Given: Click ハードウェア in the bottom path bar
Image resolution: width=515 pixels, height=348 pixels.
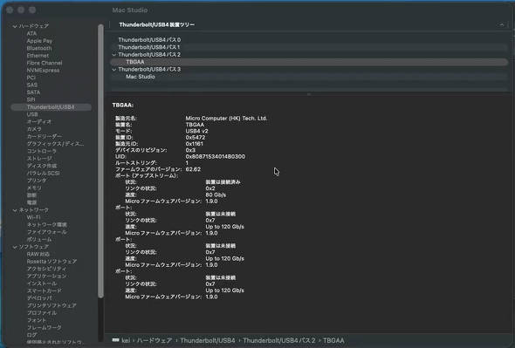Looking at the screenshot, I should [154, 340].
